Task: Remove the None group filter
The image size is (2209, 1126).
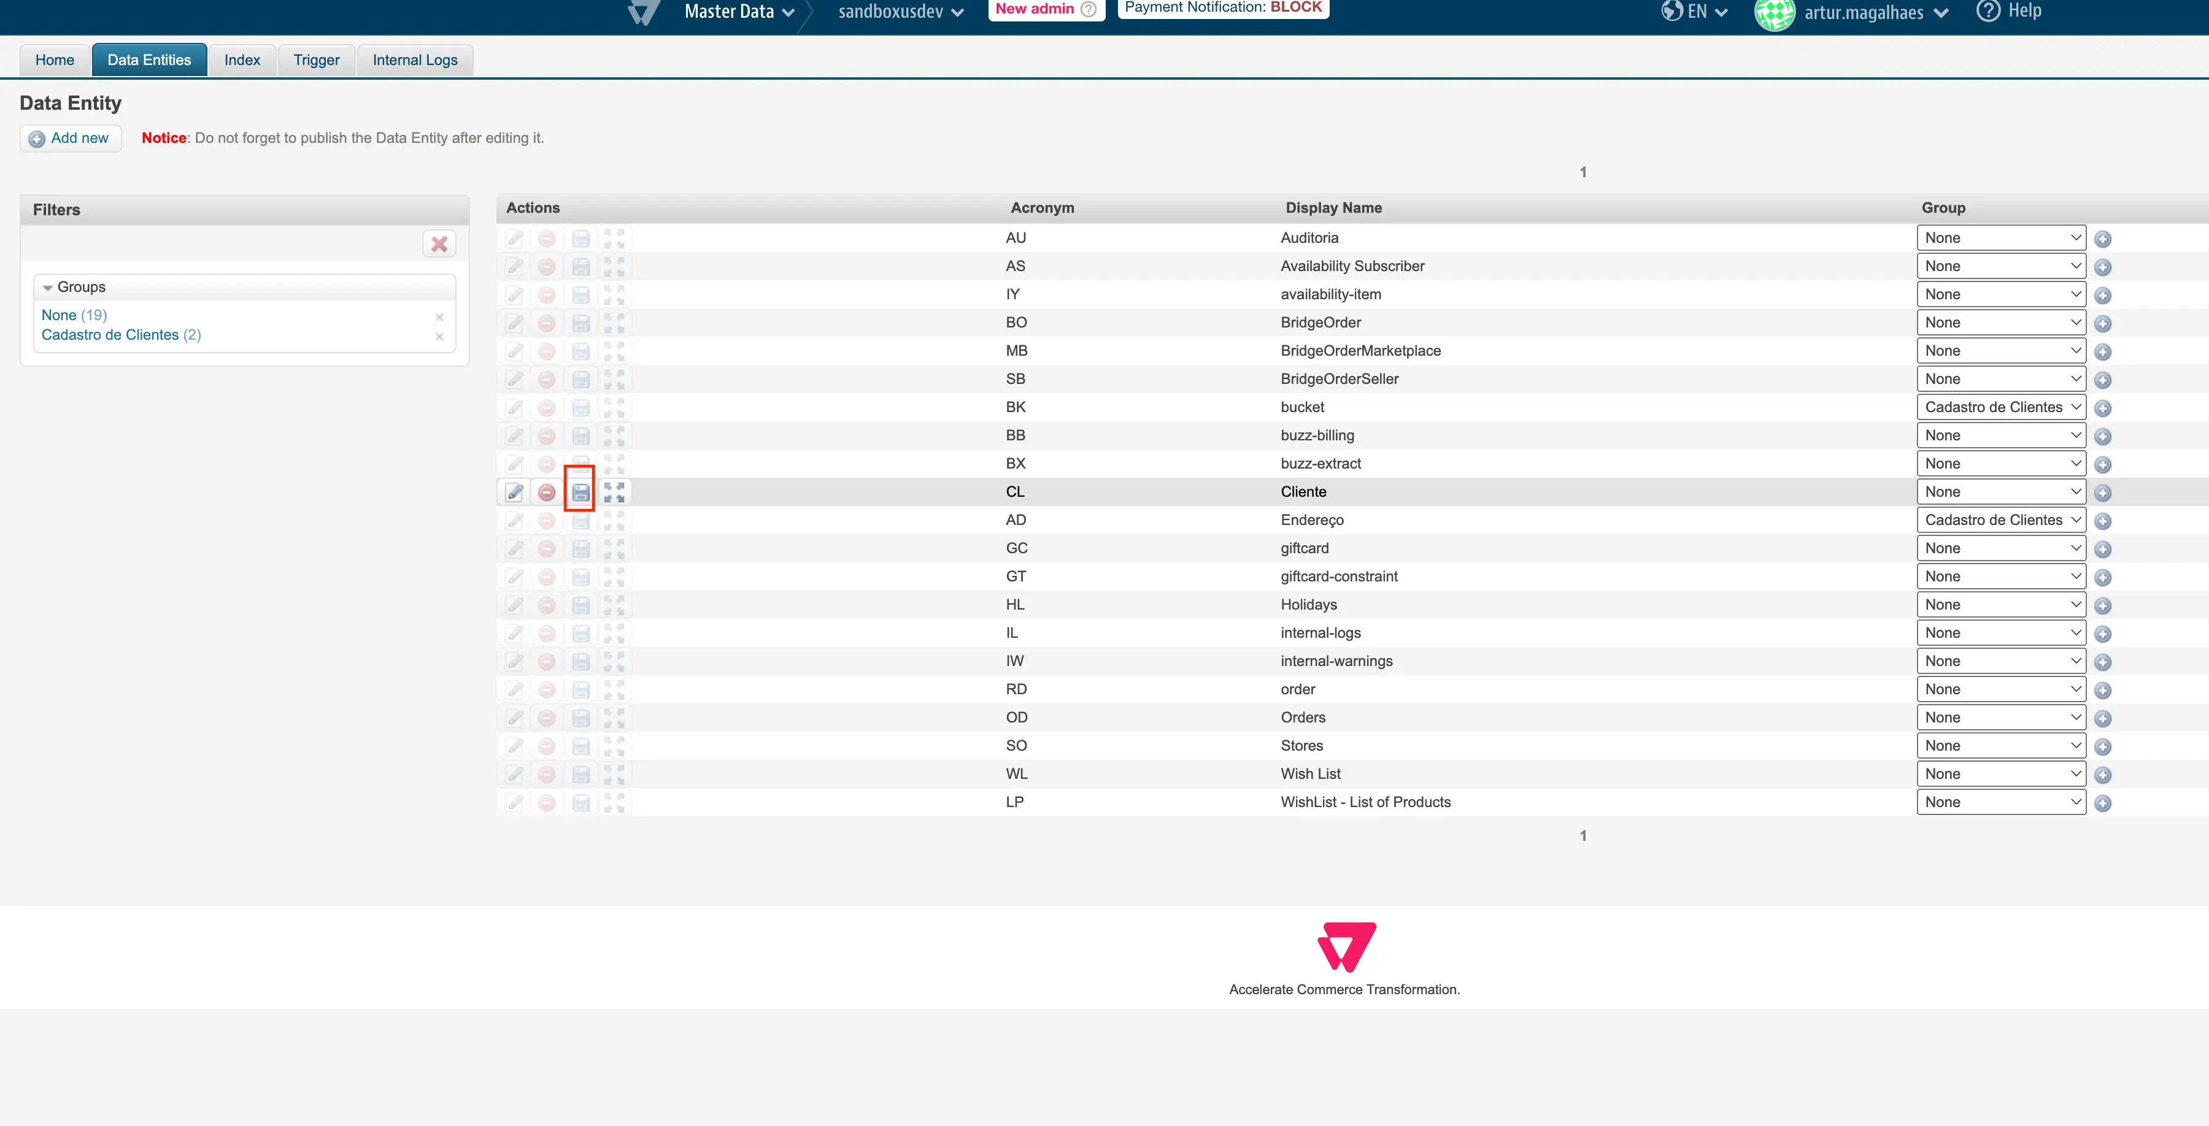Action: [439, 316]
